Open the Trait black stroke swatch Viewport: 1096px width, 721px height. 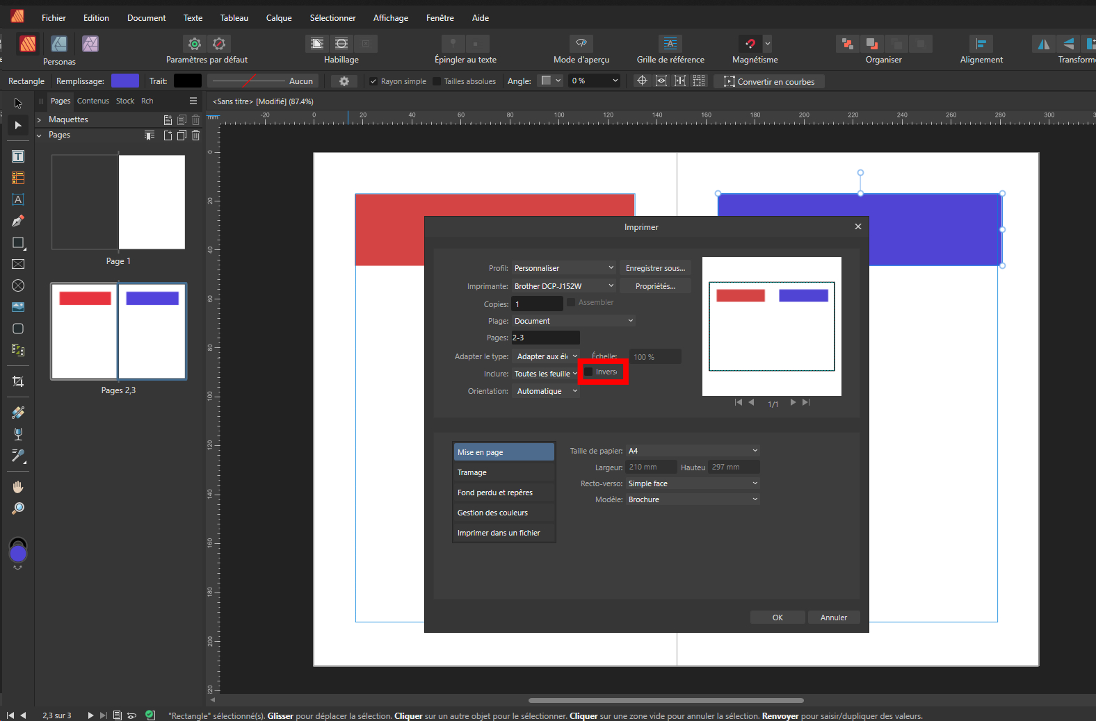(188, 81)
